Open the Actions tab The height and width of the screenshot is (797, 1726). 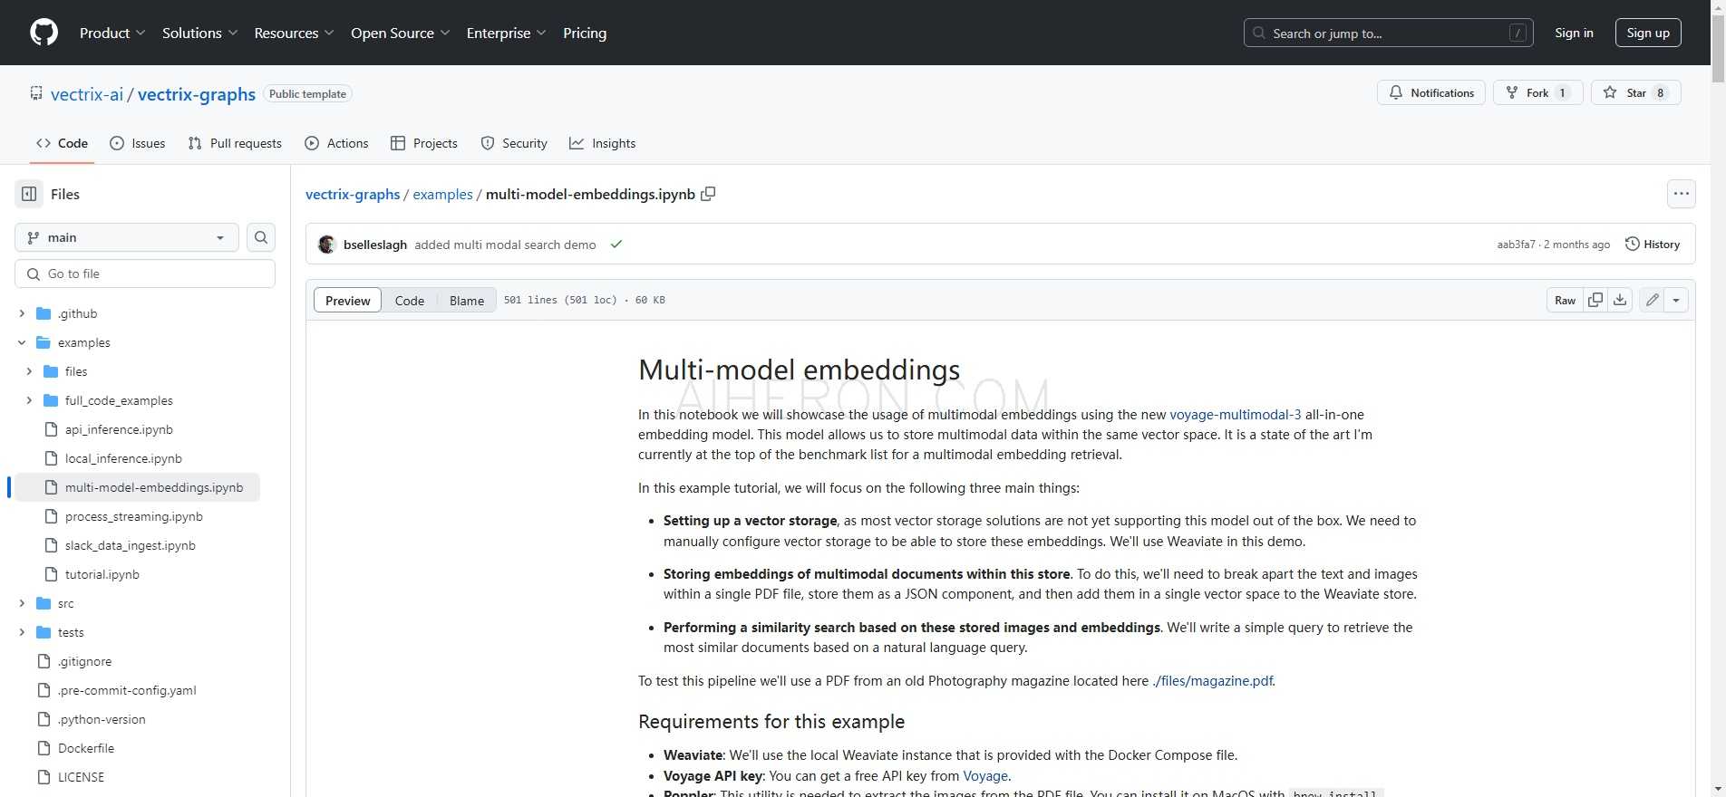click(x=336, y=143)
